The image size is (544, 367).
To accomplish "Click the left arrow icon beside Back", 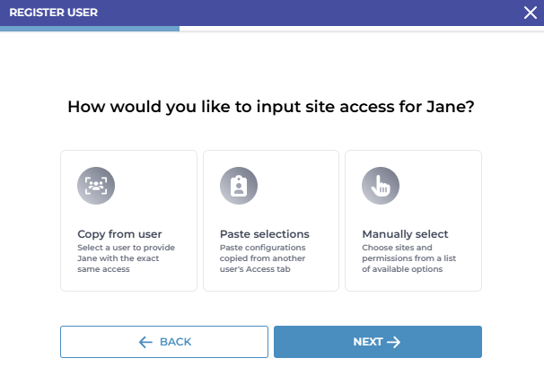I will [x=146, y=342].
